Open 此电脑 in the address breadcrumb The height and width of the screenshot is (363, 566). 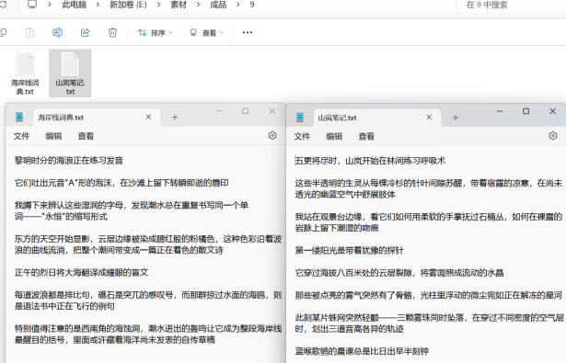pyautogui.click(x=74, y=5)
